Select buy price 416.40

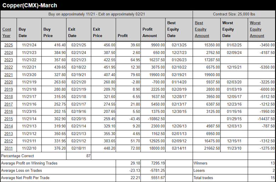click(60, 45)
